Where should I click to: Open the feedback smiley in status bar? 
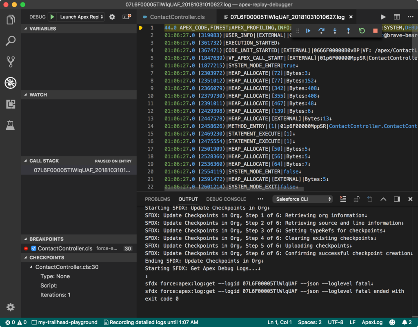click(392, 322)
